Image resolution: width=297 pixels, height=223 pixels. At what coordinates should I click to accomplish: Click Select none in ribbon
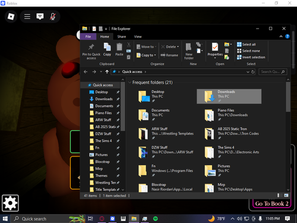248,51
